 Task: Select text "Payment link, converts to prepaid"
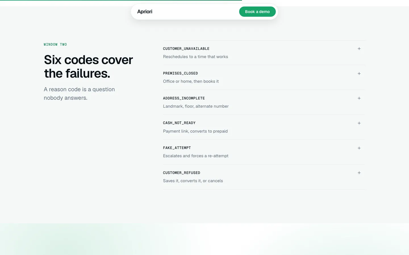coord(195,131)
